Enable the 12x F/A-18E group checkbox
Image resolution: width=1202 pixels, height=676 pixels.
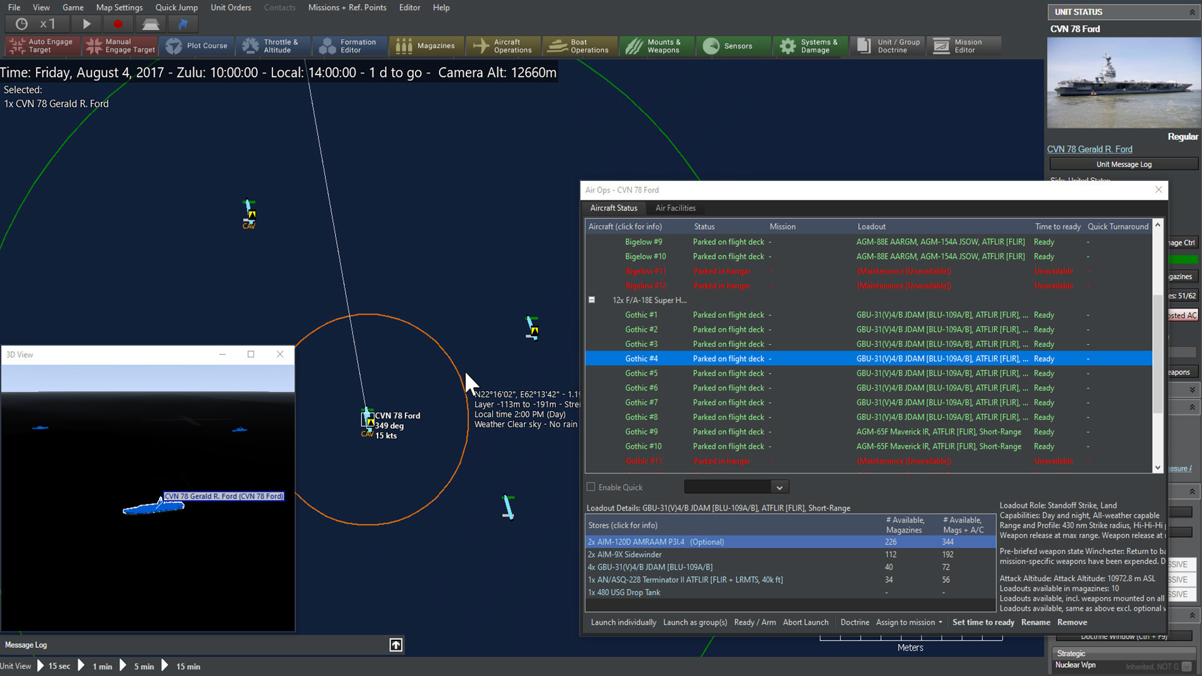(x=592, y=300)
